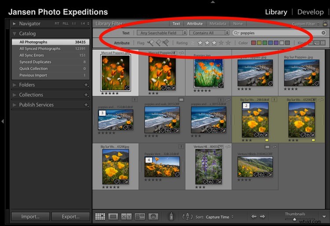Filter by purple color label
Image resolution: width=330 pixels, height=226 pixels.
click(276, 43)
